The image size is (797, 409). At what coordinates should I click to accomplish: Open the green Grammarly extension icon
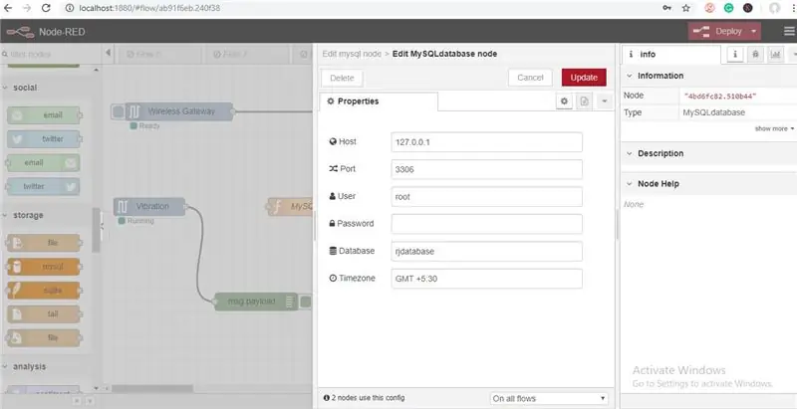(728, 8)
